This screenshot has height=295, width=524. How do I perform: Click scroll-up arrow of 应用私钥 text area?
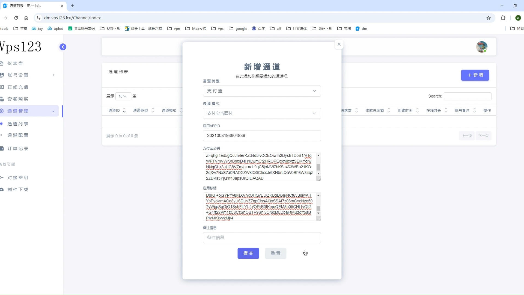[318, 195]
